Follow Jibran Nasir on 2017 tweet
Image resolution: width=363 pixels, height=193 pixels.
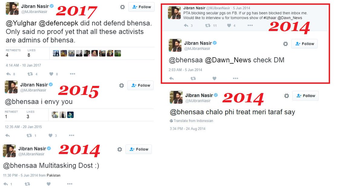click(x=142, y=7)
